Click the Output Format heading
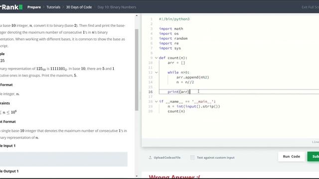Screen dimensions: 319x179 coord(8,121)
